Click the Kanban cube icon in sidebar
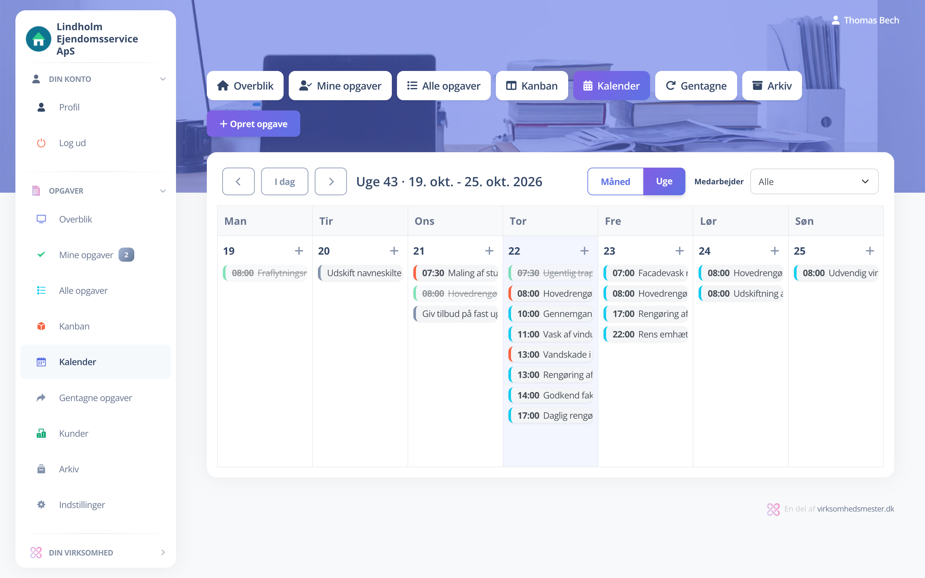 click(41, 326)
